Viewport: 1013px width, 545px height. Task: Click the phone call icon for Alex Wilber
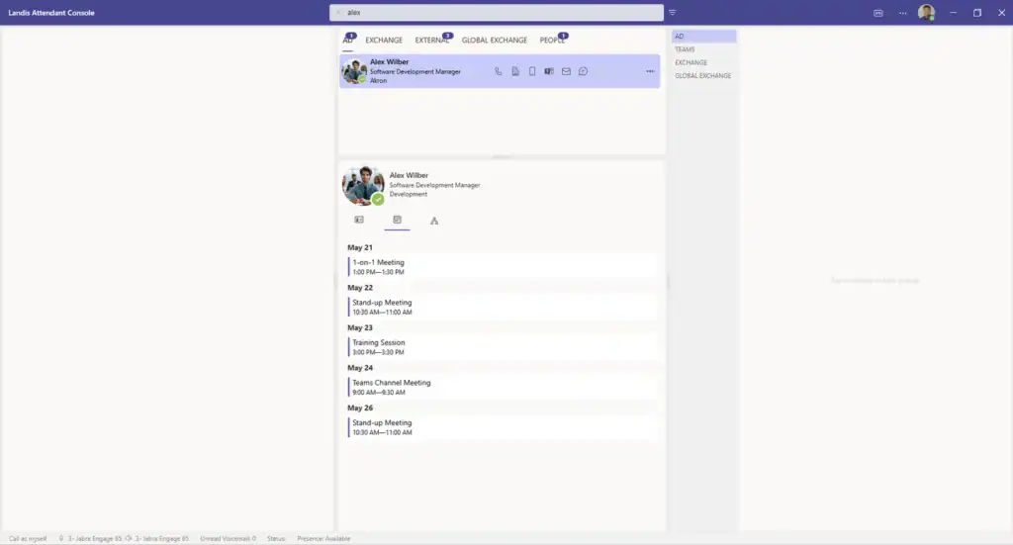click(499, 71)
